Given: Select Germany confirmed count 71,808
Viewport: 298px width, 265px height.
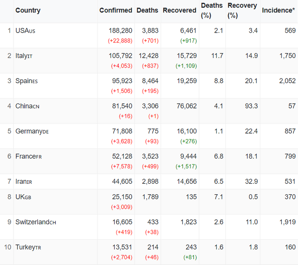Looking at the screenshot, I should pos(122,131).
